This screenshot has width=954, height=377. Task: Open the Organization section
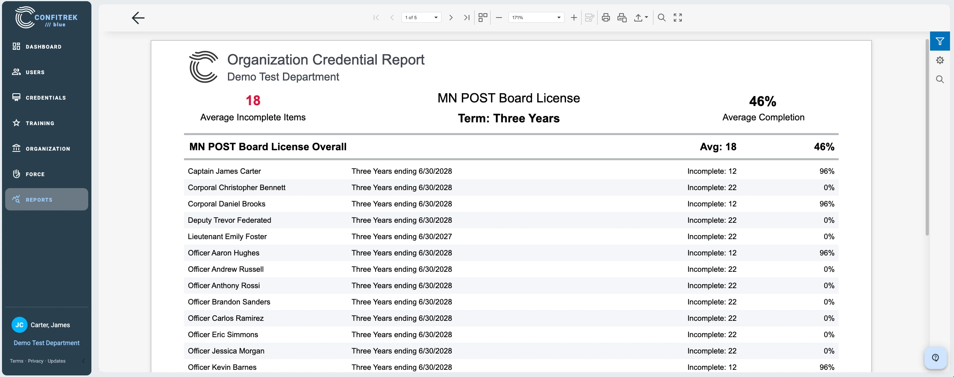click(47, 149)
